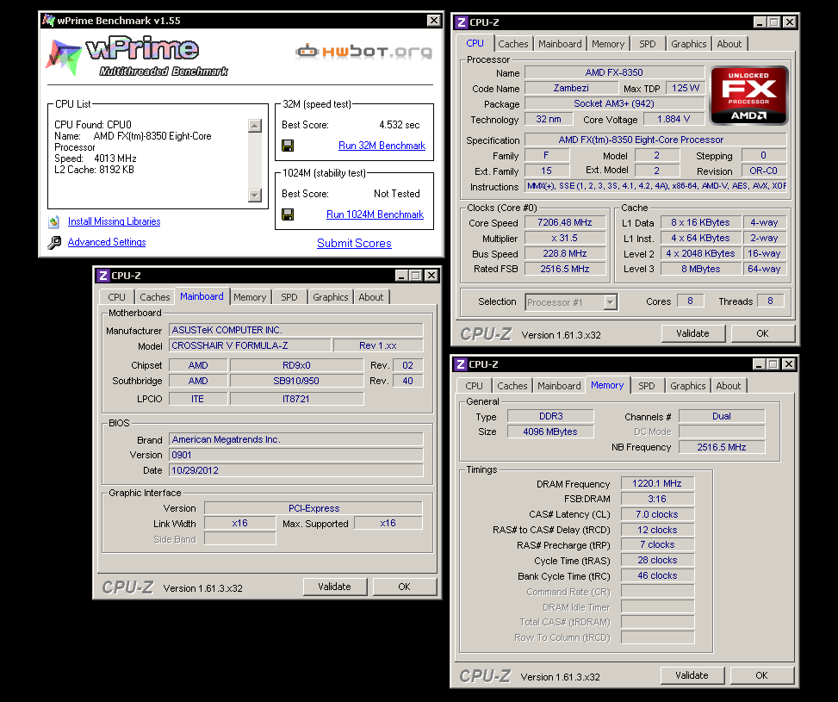The height and width of the screenshot is (702, 838).
Task: Click the save icon beside Run 1024M Benchmark
Action: (x=288, y=214)
